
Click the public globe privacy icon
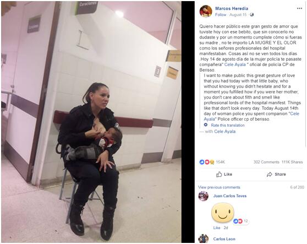pos(252,15)
